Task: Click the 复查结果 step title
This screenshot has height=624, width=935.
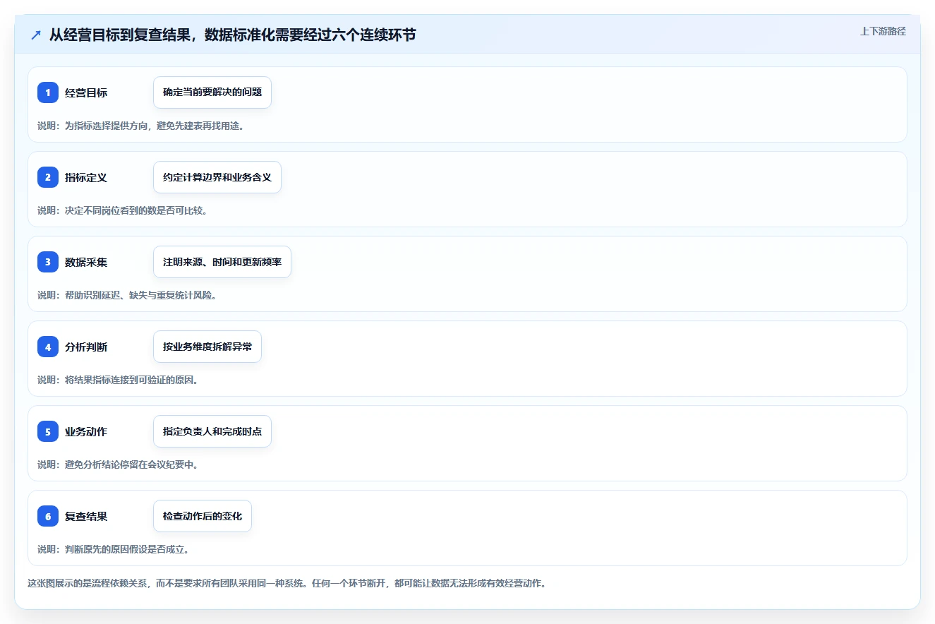Action: (86, 517)
